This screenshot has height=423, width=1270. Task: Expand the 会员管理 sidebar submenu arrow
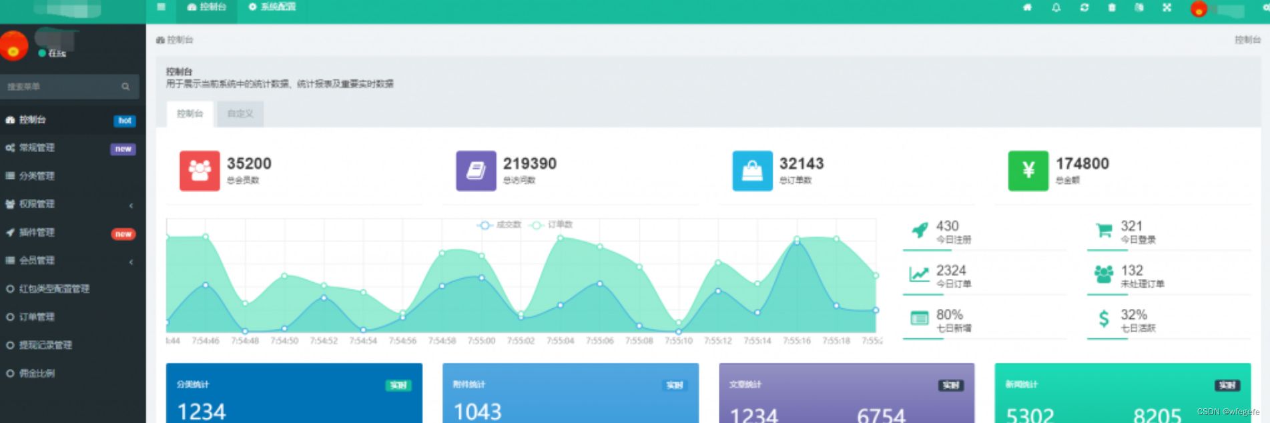coord(131,262)
